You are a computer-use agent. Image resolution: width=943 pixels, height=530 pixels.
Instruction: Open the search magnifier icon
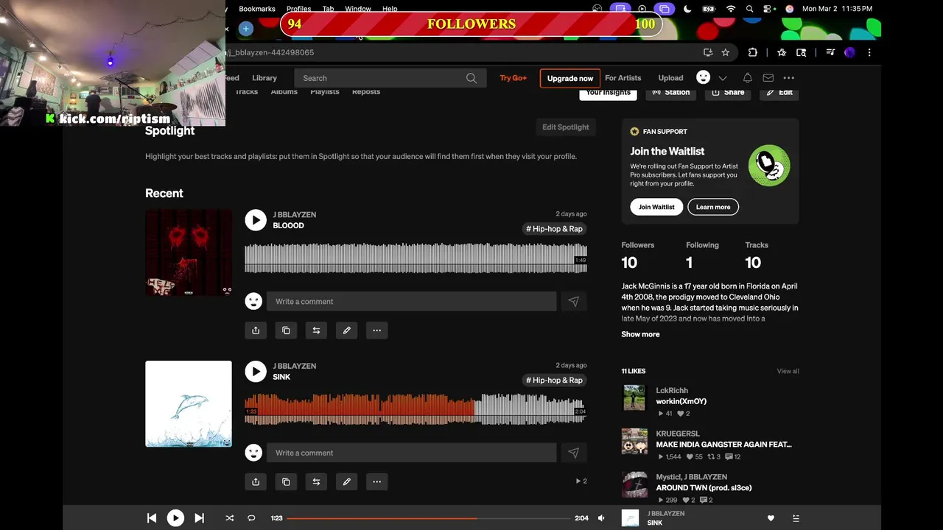point(471,78)
